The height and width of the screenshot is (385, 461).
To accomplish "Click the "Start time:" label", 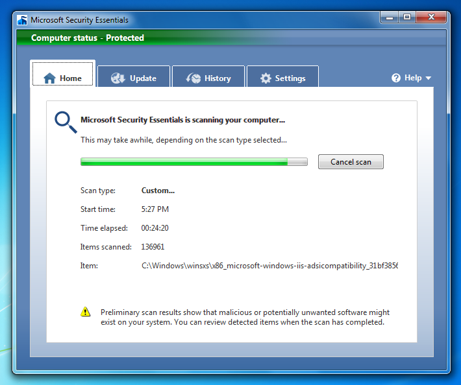I will pyautogui.click(x=98, y=209).
